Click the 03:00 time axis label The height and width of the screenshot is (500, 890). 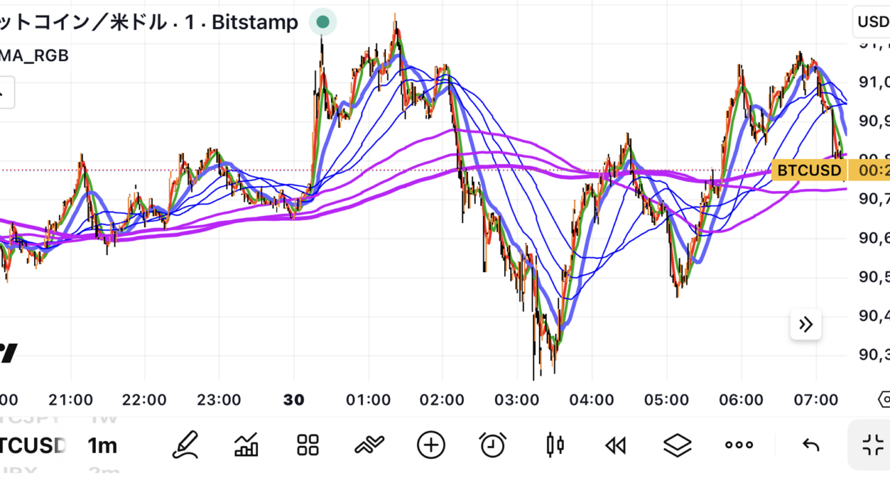click(517, 400)
